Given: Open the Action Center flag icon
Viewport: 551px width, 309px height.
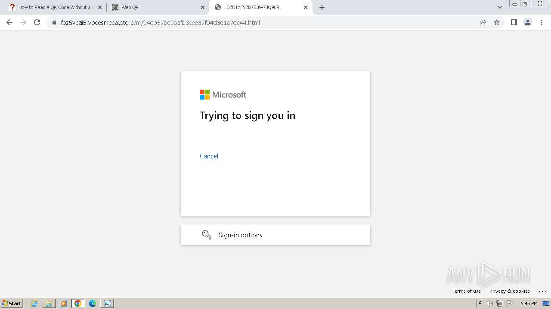Looking at the screenshot, I should point(510,303).
